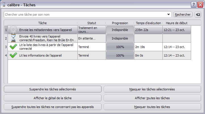Click Afficher le détail de la tâche
The image size is (205, 114).
[52, 98]
